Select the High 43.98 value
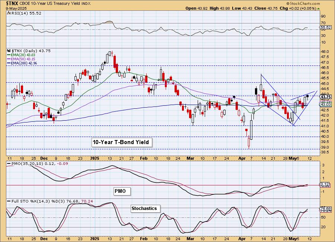 (220, 8)
